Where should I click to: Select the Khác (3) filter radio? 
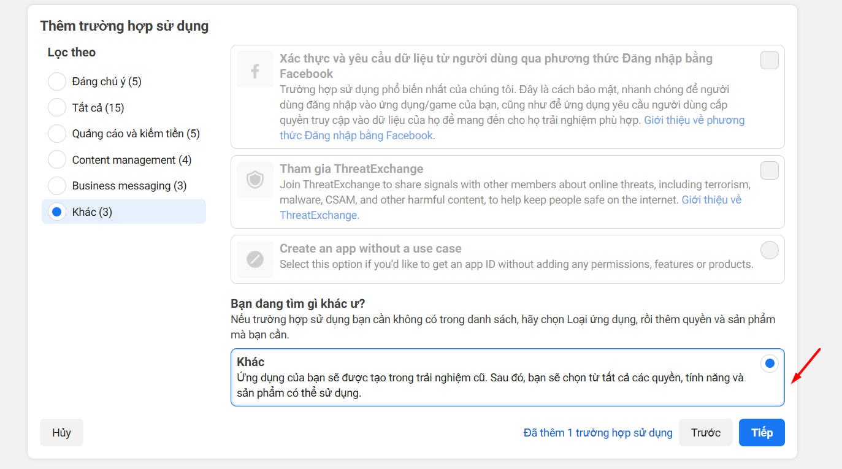pos(57,212)
